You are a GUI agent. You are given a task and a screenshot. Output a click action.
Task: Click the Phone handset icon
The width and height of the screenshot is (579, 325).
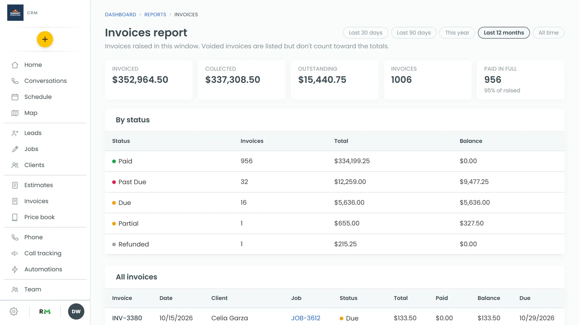click(15, 237)
